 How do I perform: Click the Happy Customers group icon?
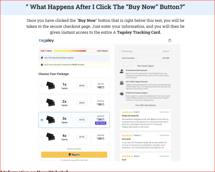pos(122,83)
